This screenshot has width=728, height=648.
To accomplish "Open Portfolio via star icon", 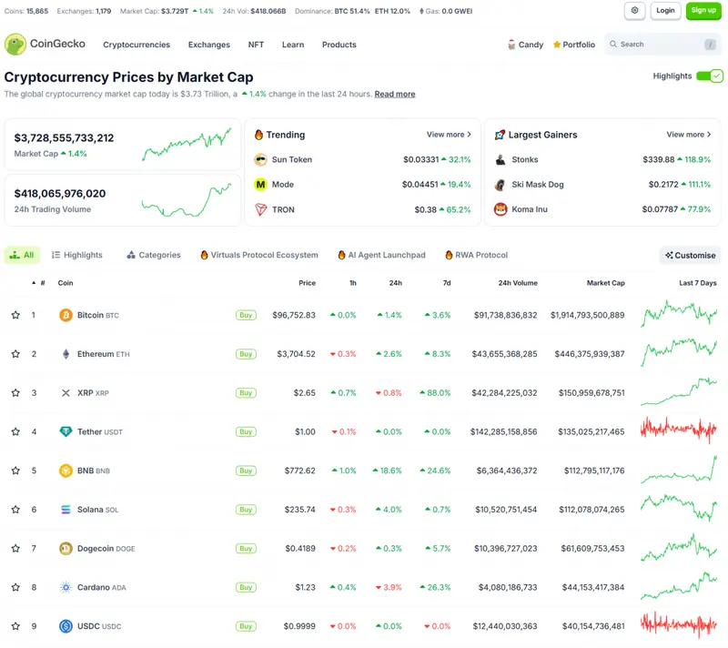I will coord(557,45).
